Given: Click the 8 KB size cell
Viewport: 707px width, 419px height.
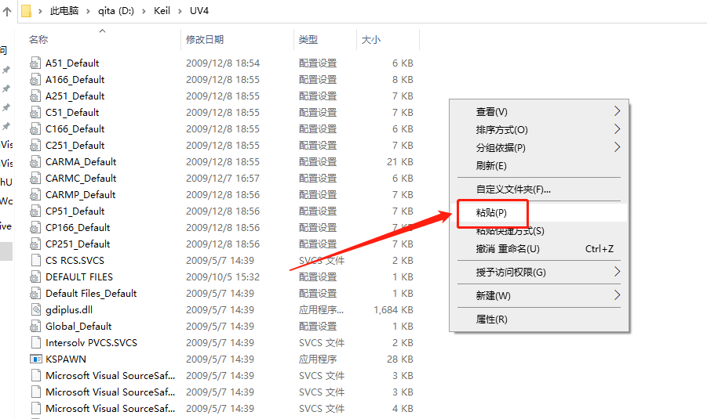Looking at the screenshot, I should 403,80.
